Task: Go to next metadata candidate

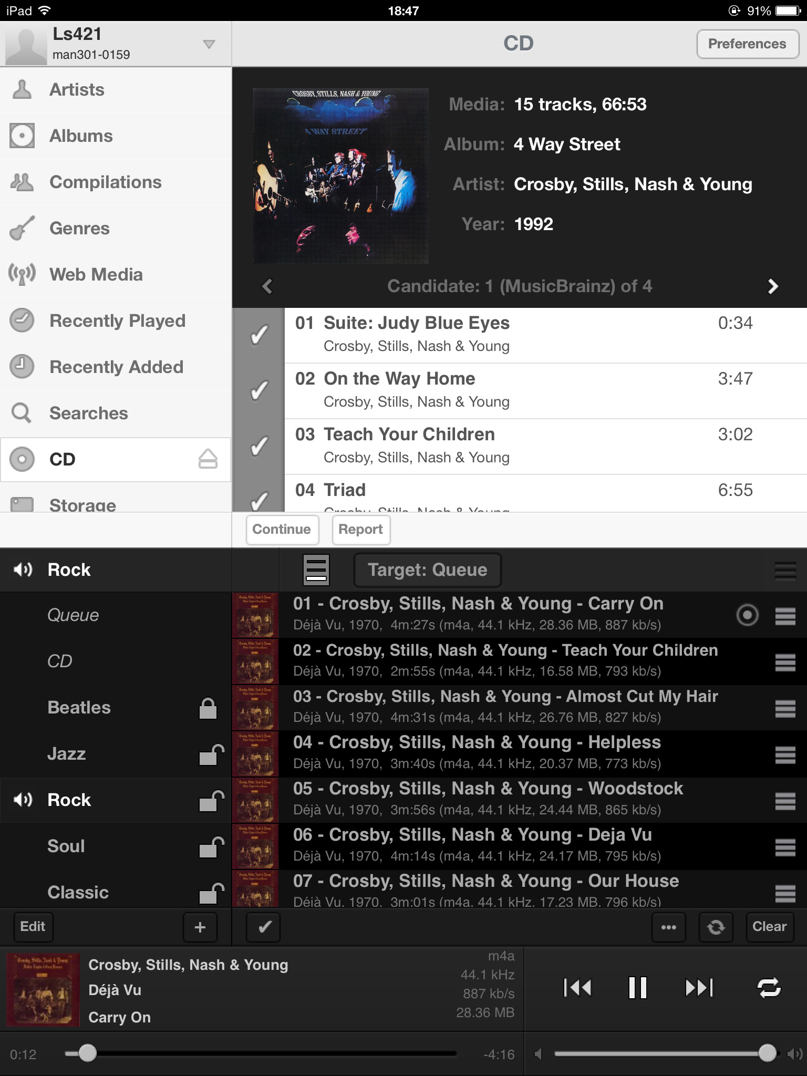Action: [x=772, y=286]
